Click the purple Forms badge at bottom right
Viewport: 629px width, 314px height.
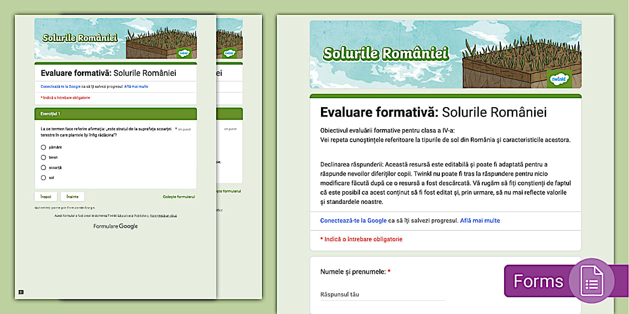point(539,281)
